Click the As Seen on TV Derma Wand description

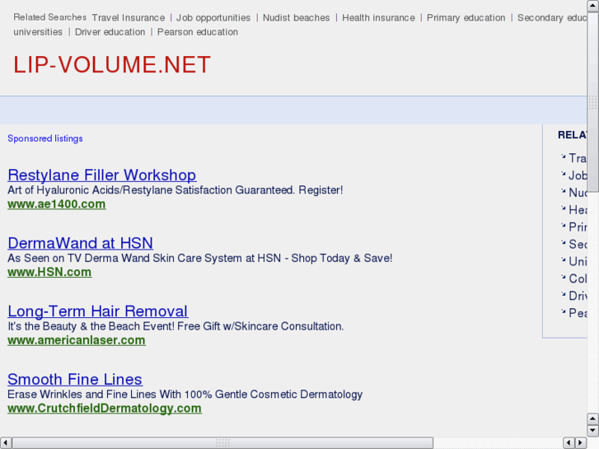click(x=199, y=258)
